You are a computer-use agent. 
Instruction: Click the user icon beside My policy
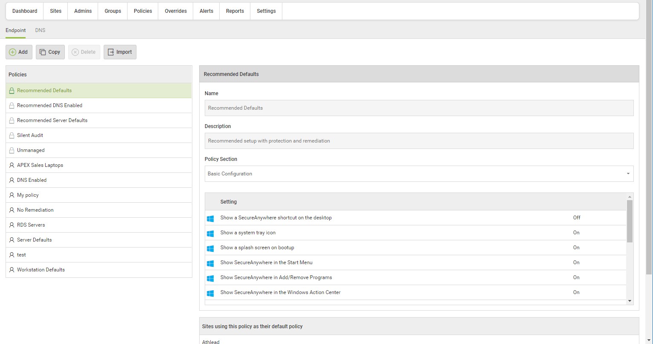point(12,195)
